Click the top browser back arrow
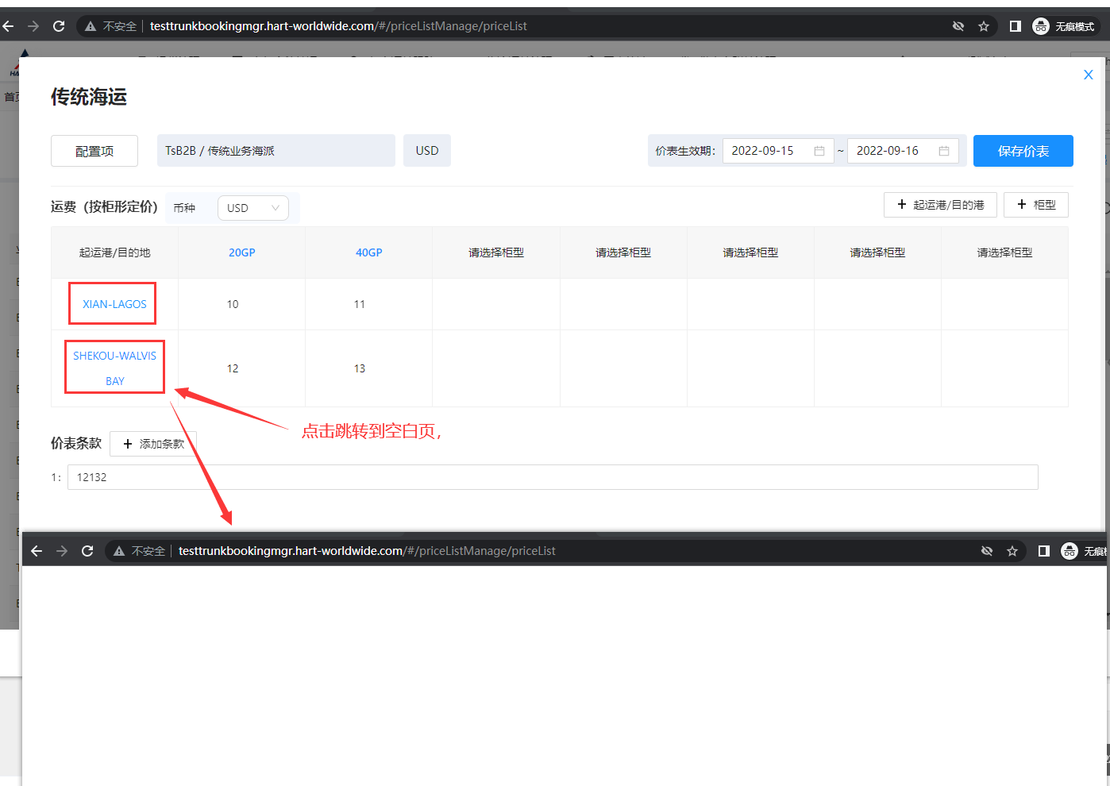The image size is (1110, 786). pyautogui.click(x=8, y=26)
